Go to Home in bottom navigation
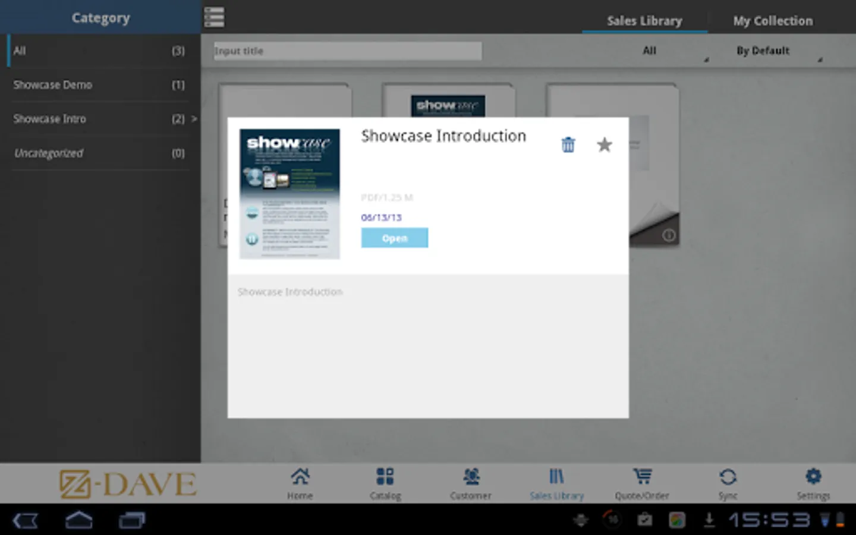This screenshot has height=535, width=856. click(300, 484)
